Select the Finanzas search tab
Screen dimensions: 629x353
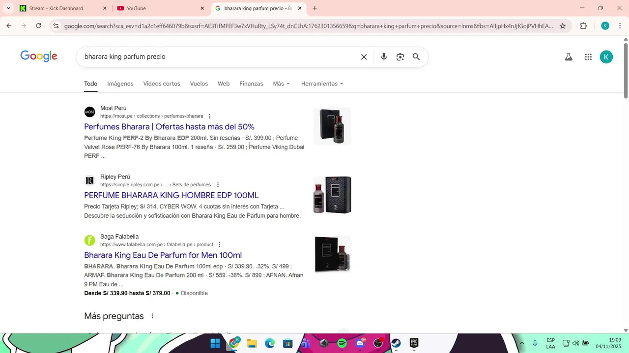[251, 84]
